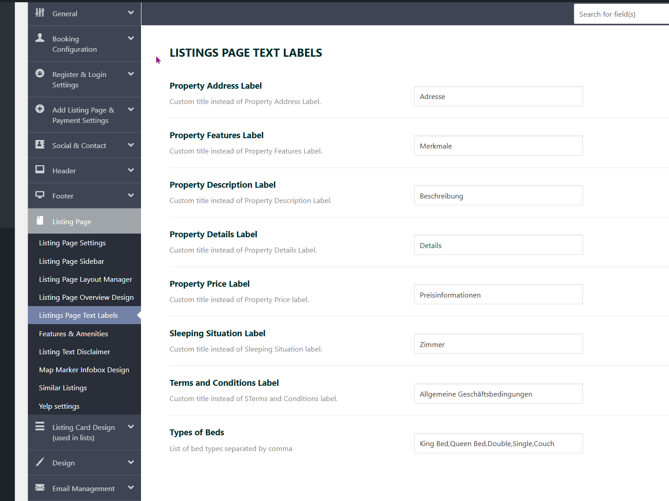This screenshot has width=669, height=501.
Task: Go to Listing Page Settings
Action: (84, 243)
